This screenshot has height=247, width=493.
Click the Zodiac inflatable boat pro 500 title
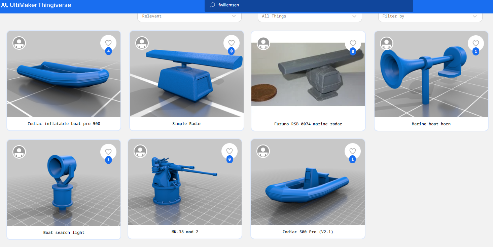(64, 124)
